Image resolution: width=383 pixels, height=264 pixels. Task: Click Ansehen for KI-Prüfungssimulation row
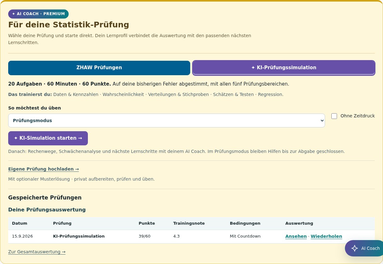point(296,236)
